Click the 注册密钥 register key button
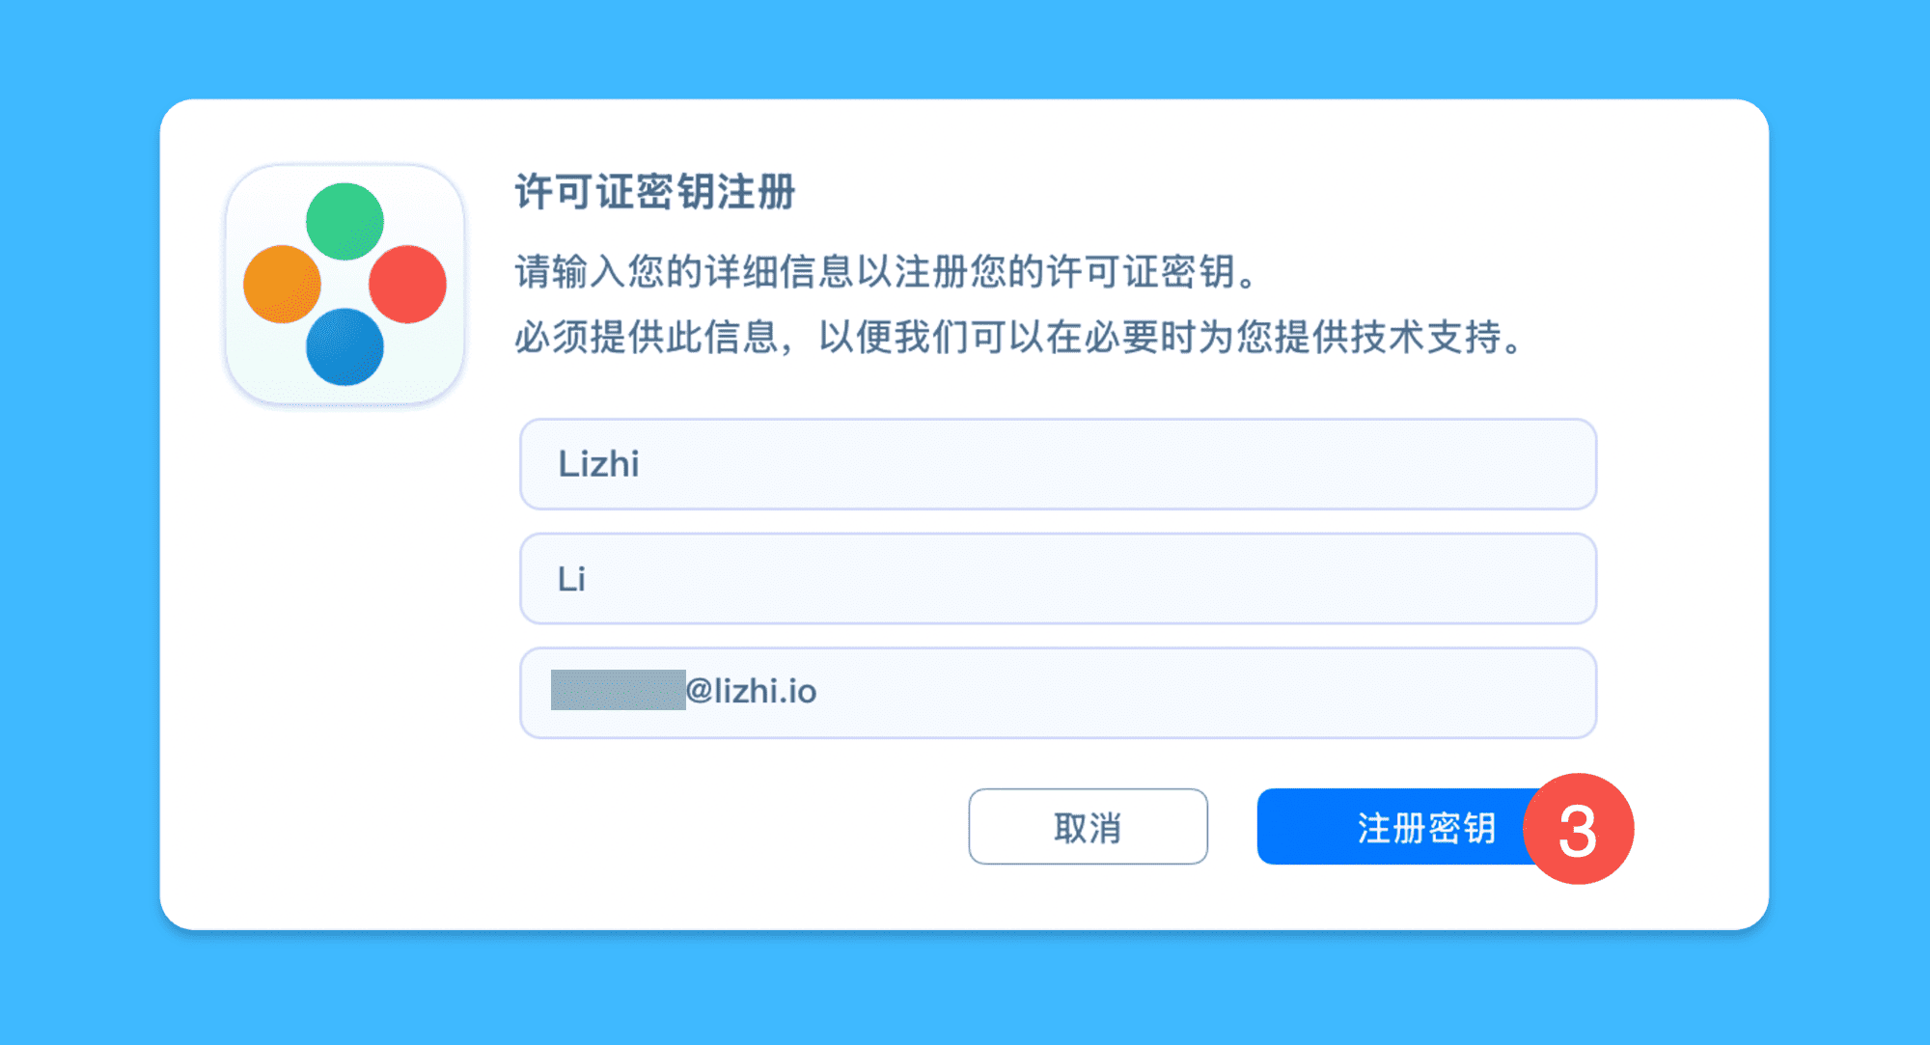The height and width of the screenshot is (1045, 1930). (1399, 827)
